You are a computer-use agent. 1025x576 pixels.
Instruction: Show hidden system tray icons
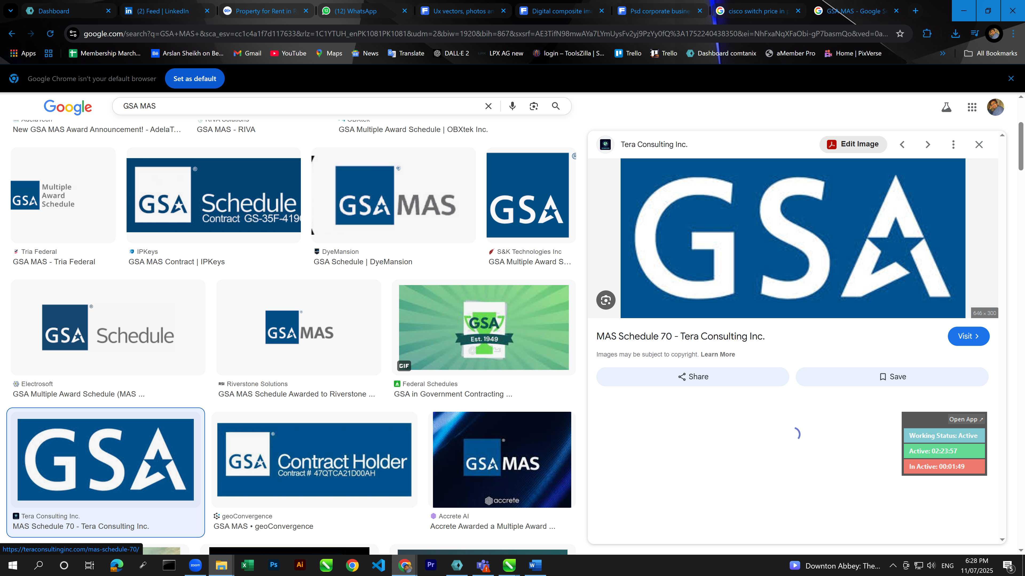(x=893, y=566)
